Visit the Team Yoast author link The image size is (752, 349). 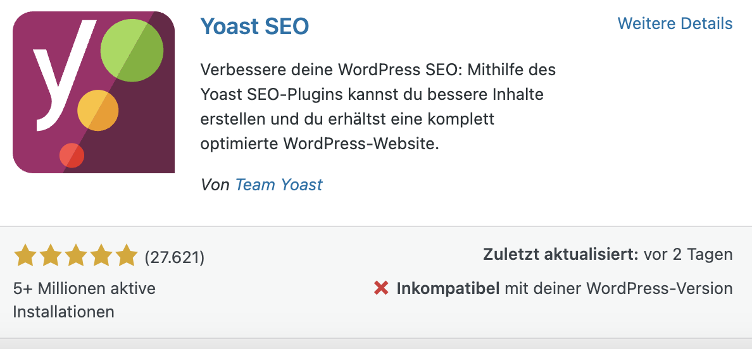point(279,185)
